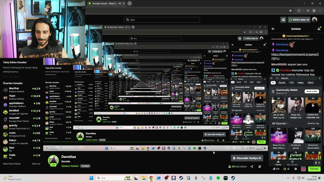Click the Send a Gift button
Viewport: 324px width, 182px height.
tap(312, 92)
